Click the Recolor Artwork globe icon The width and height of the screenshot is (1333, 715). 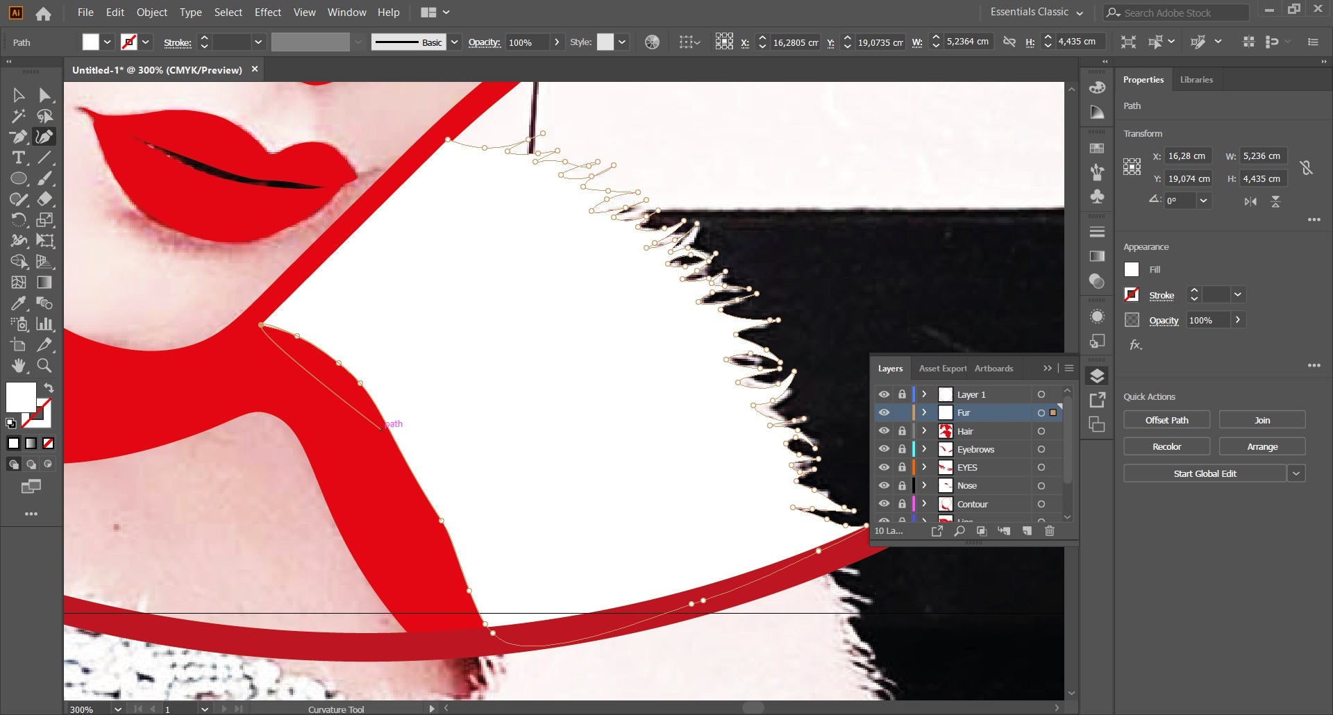click(x=652, y=42)
